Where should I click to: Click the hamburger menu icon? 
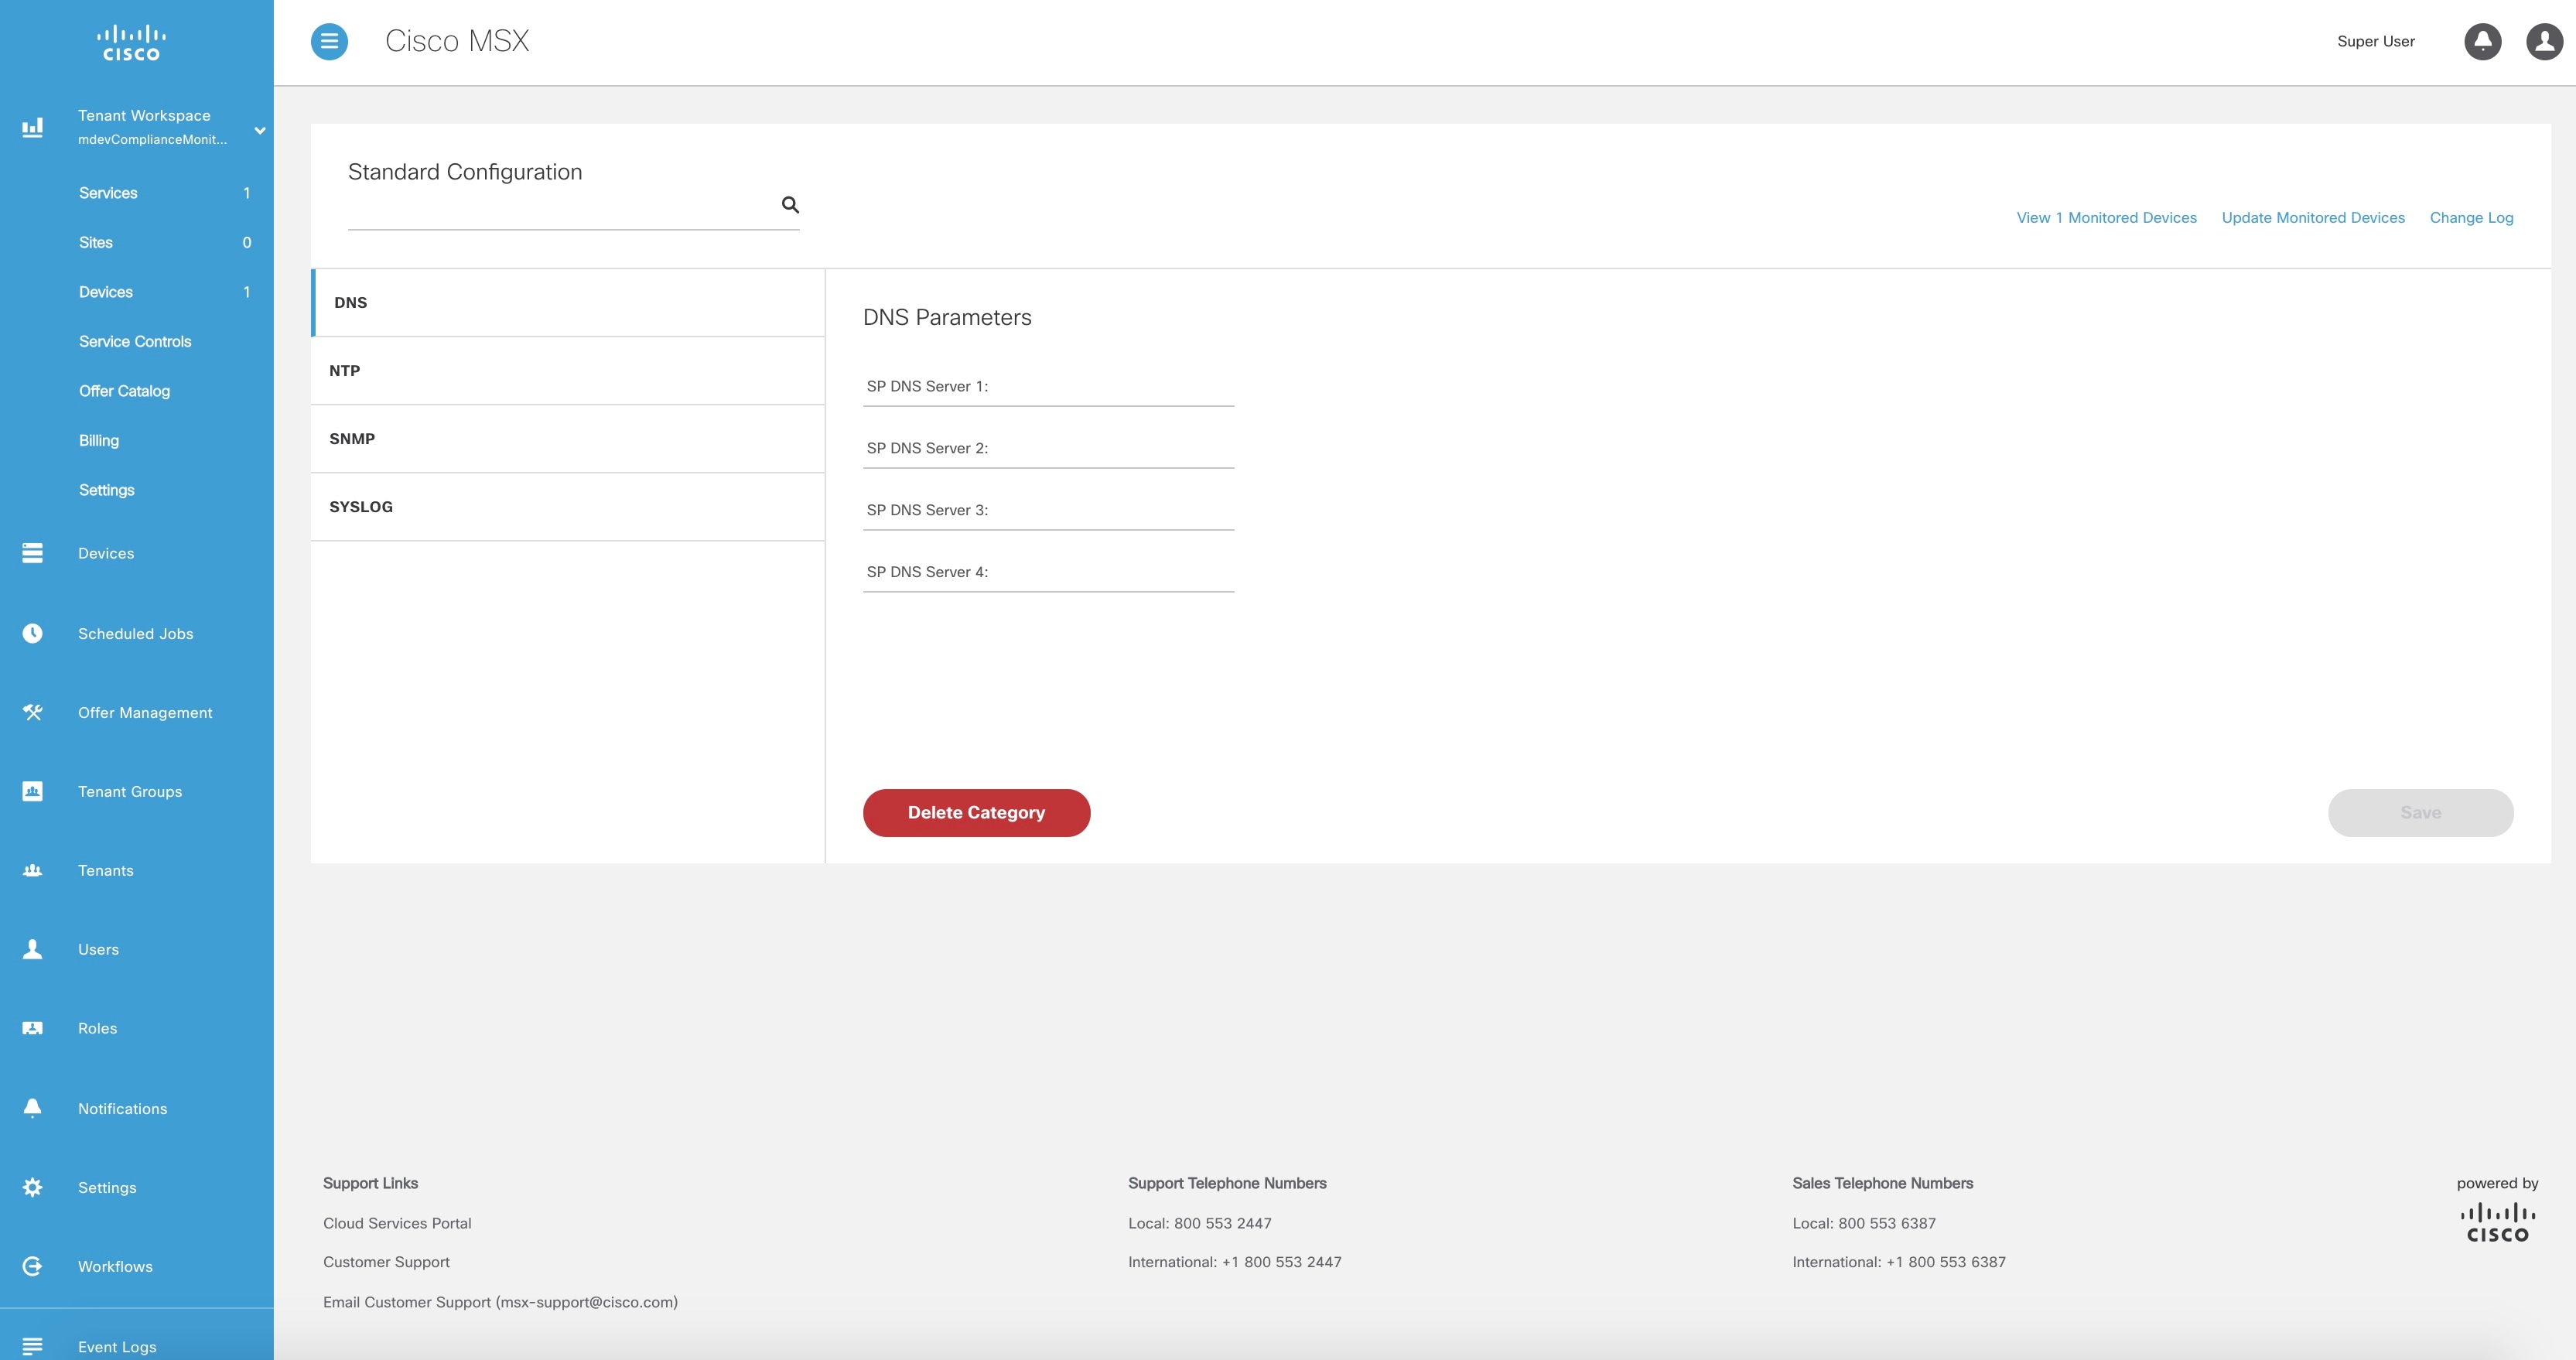329,41
